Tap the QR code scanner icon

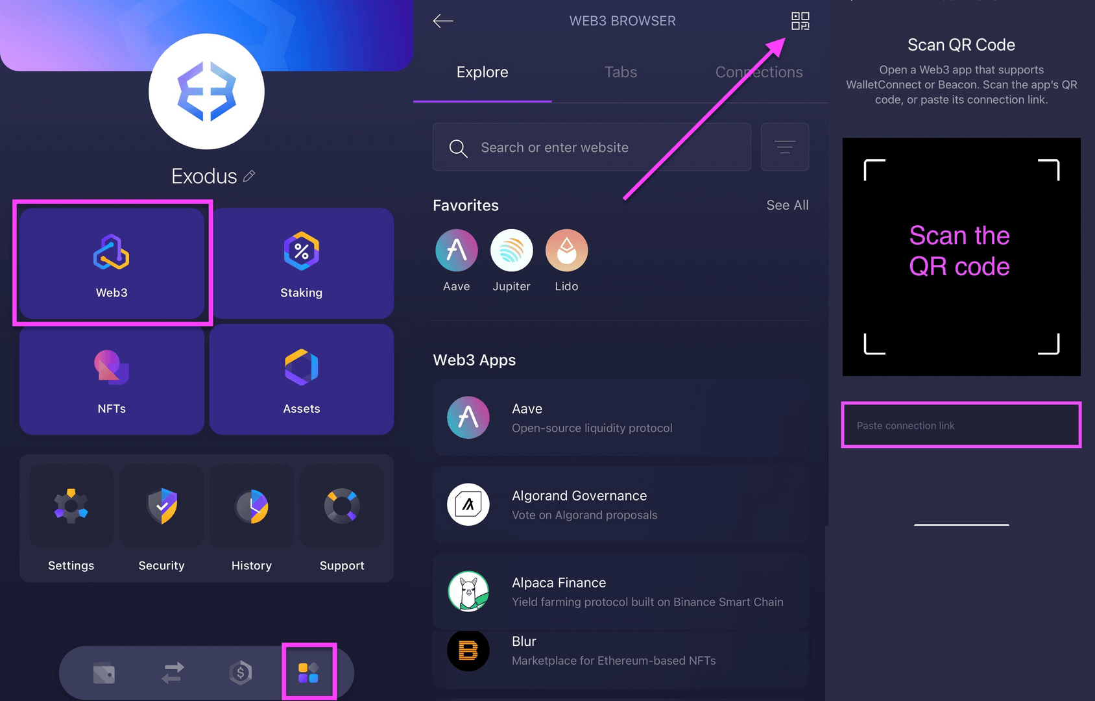[800, 21]
